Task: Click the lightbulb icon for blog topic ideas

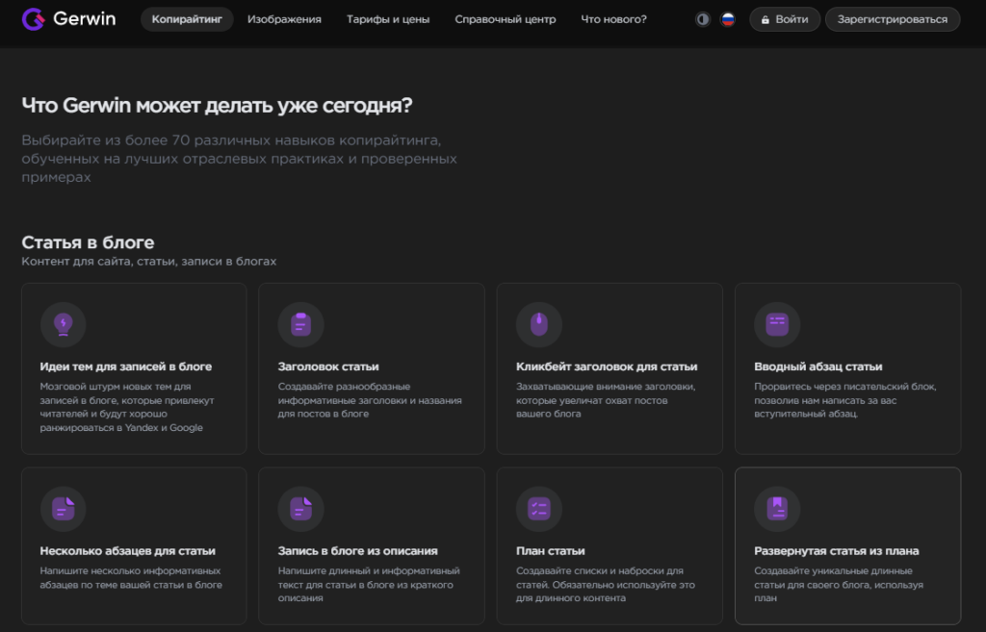Action: point(63,324)
